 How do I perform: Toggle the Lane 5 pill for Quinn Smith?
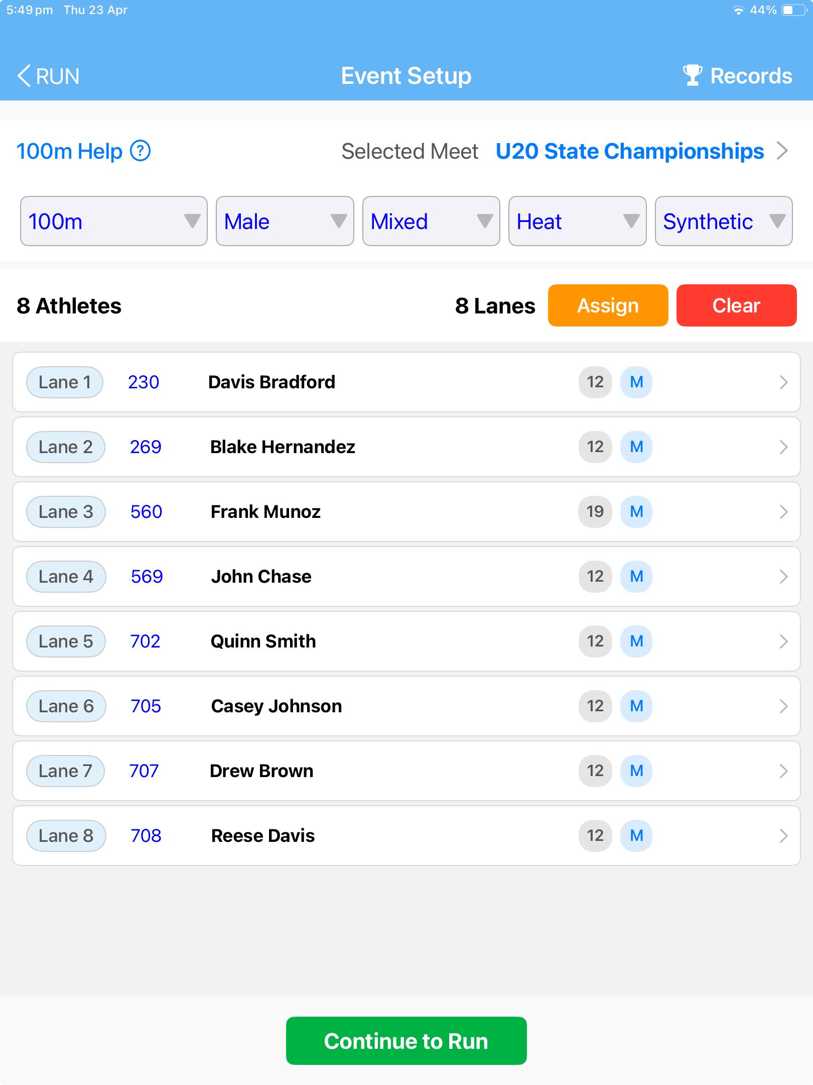point(66,641)
